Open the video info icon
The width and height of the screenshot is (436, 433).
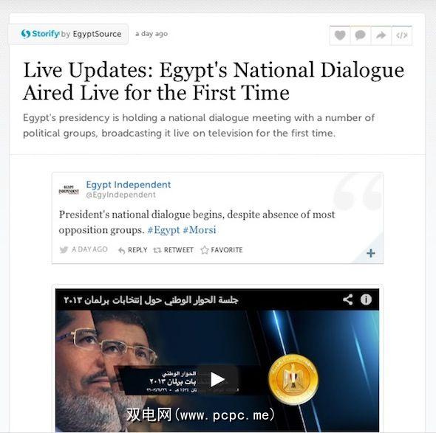click(x=366, y=299)
